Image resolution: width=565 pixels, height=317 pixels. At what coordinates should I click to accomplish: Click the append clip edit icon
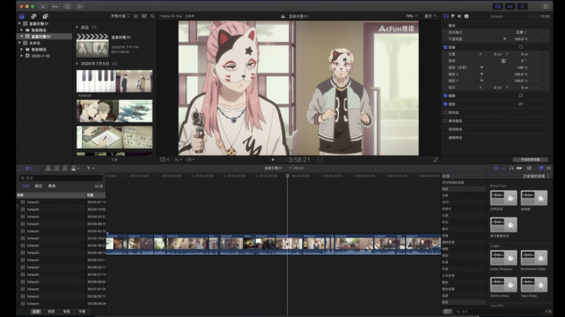point(65,168)
